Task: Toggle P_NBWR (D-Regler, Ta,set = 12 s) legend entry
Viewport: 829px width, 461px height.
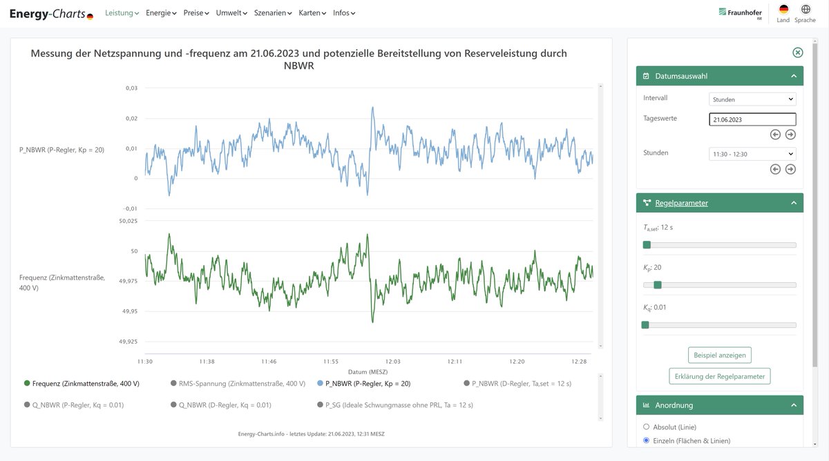Action: [x=517, y=383]
